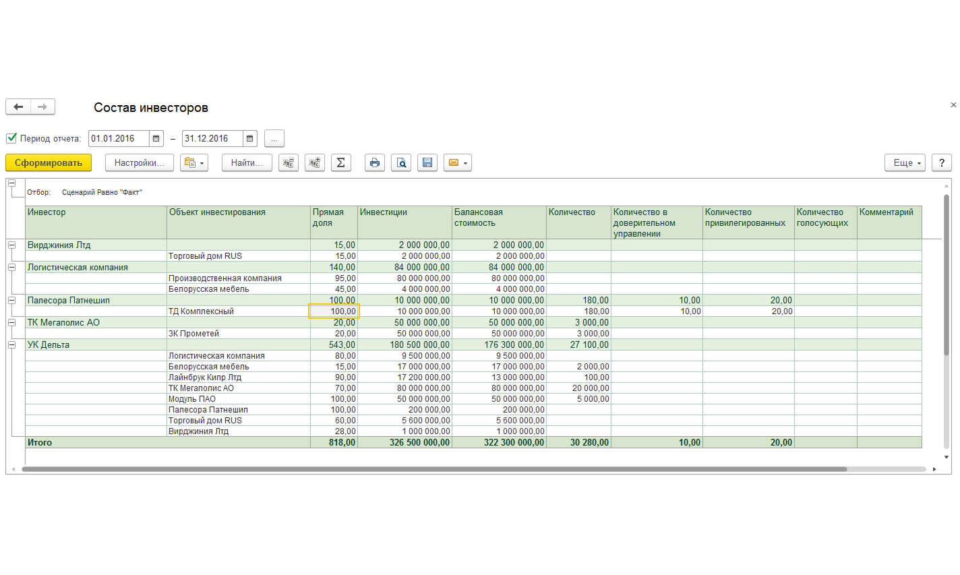Click the Sigma sum icon
This screenshot has height=575, width=960.
341,162
